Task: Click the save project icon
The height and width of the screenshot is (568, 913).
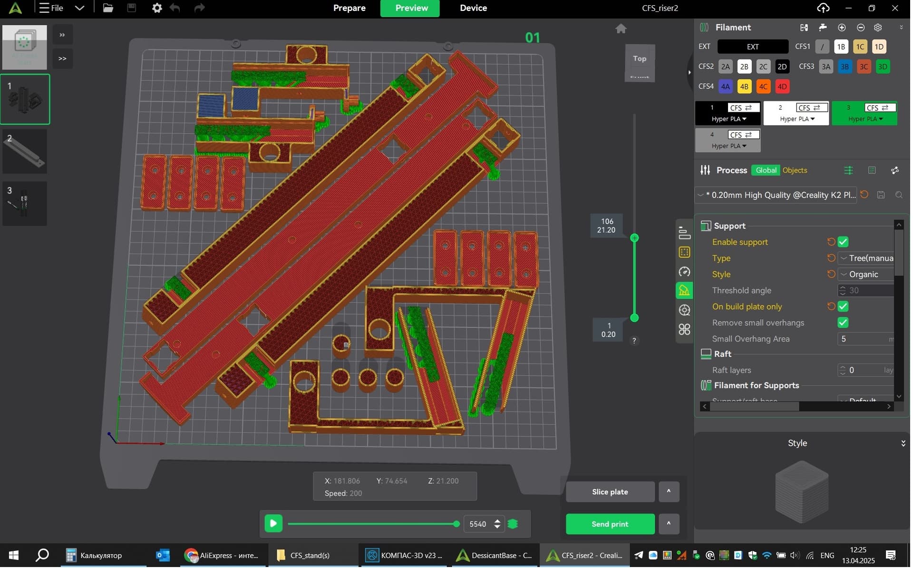Action: point(132,8)
